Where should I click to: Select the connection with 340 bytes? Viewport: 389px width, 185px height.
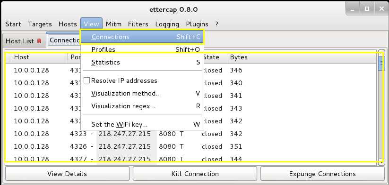pyautogui.click(x=191, y=83)
